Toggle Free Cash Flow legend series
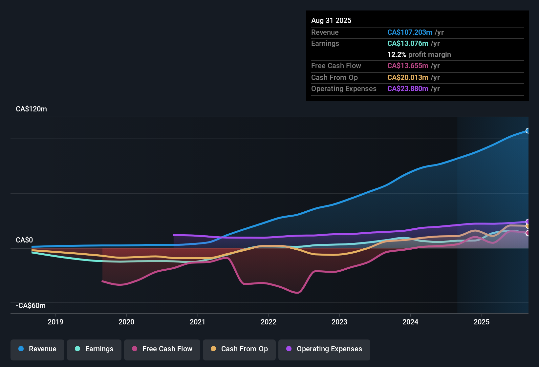 162,349
